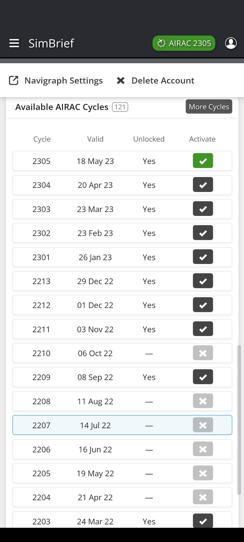Image resolution: width=244 pixels, height=542 pixels.
Task: Activate cycle 2211 checkmark icon
Action: (x=203, y=329)
